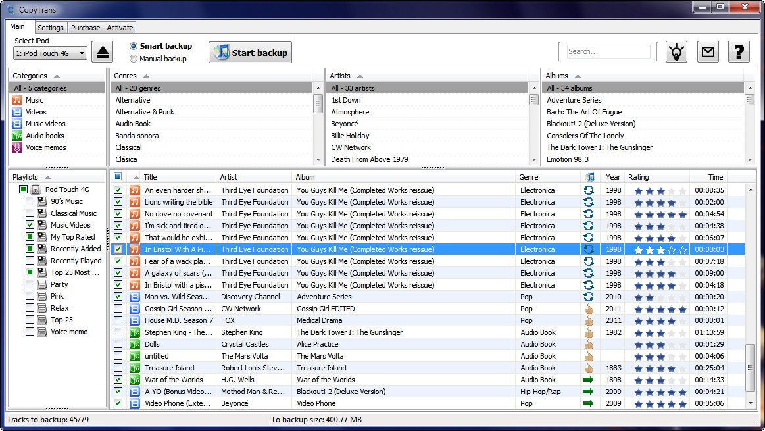765x431 pixels.
Task: Select the Audio books category icon
Action: [17, 136]
